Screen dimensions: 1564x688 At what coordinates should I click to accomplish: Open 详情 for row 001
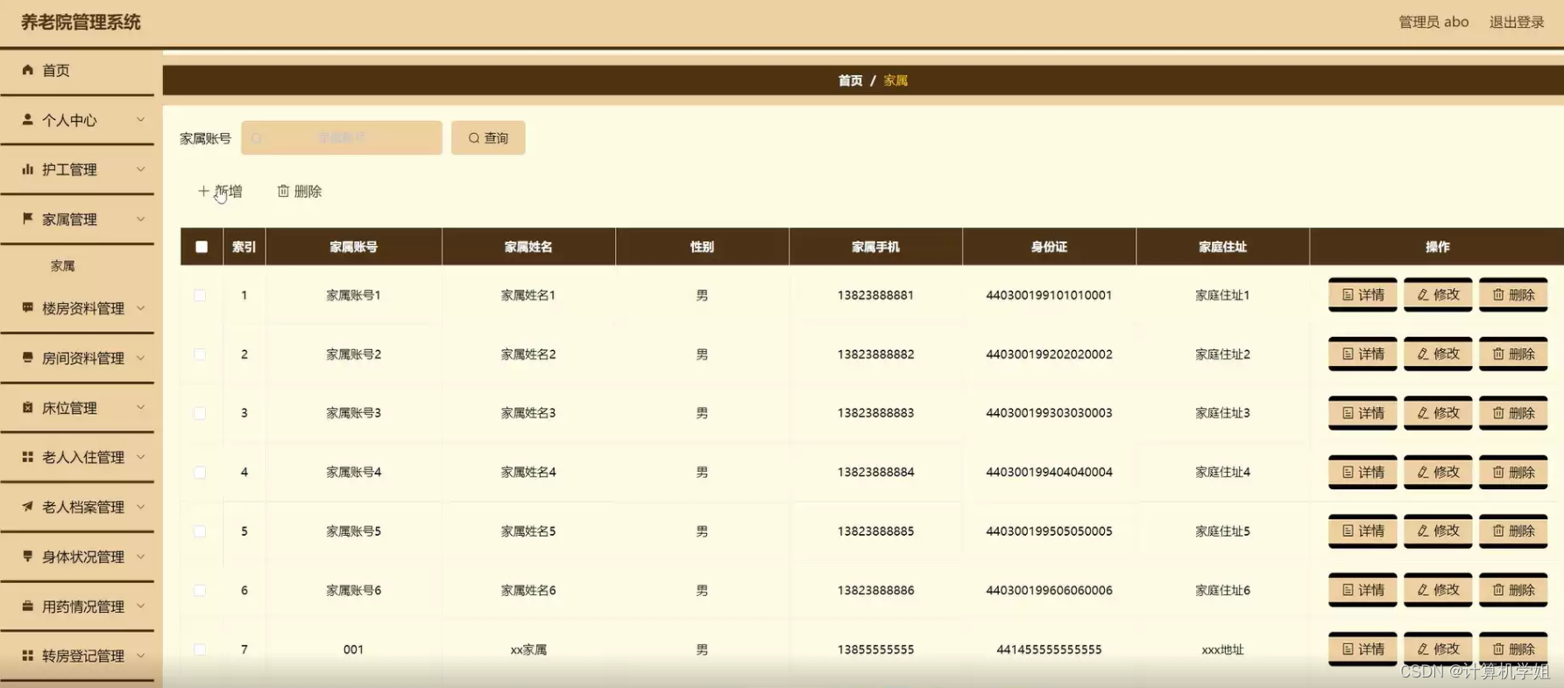pos(1362,649)
